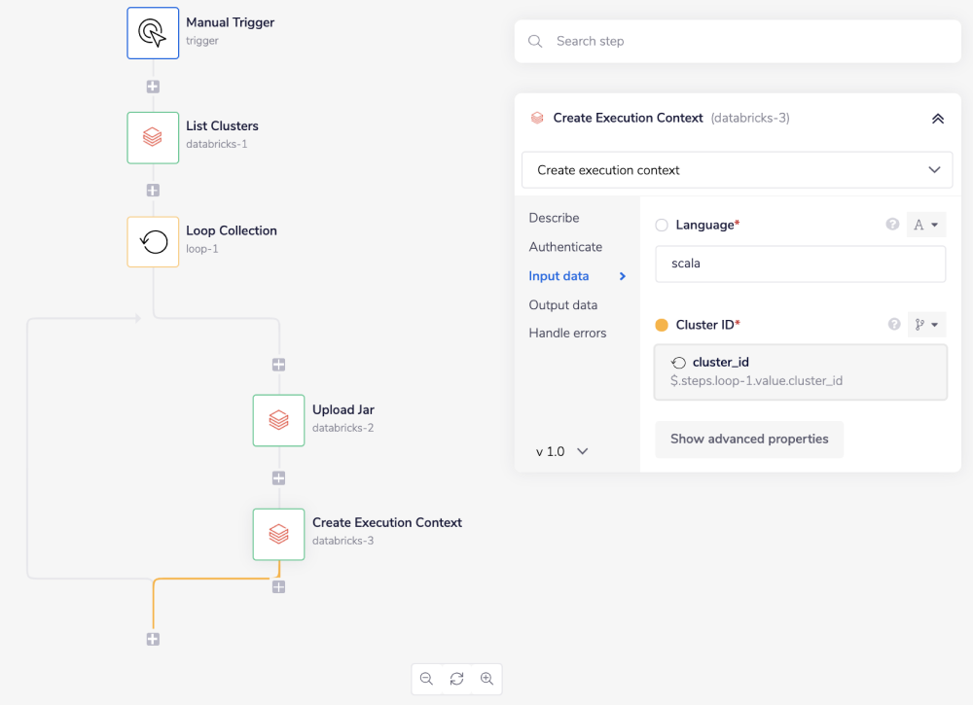Click the zoom in magnifier icon
Screen dimensions: 973x705
486,679
